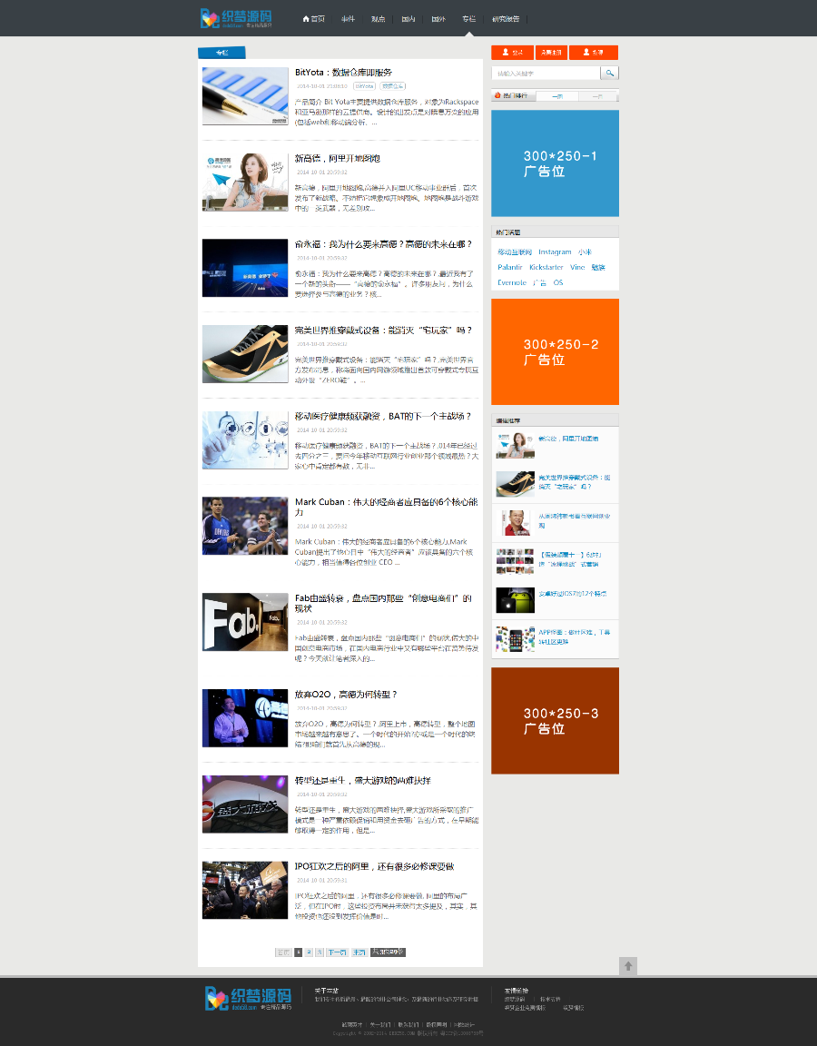Open the third item in the top navigation
This screenshot has height=1046, width=817.
pos(379,19)
